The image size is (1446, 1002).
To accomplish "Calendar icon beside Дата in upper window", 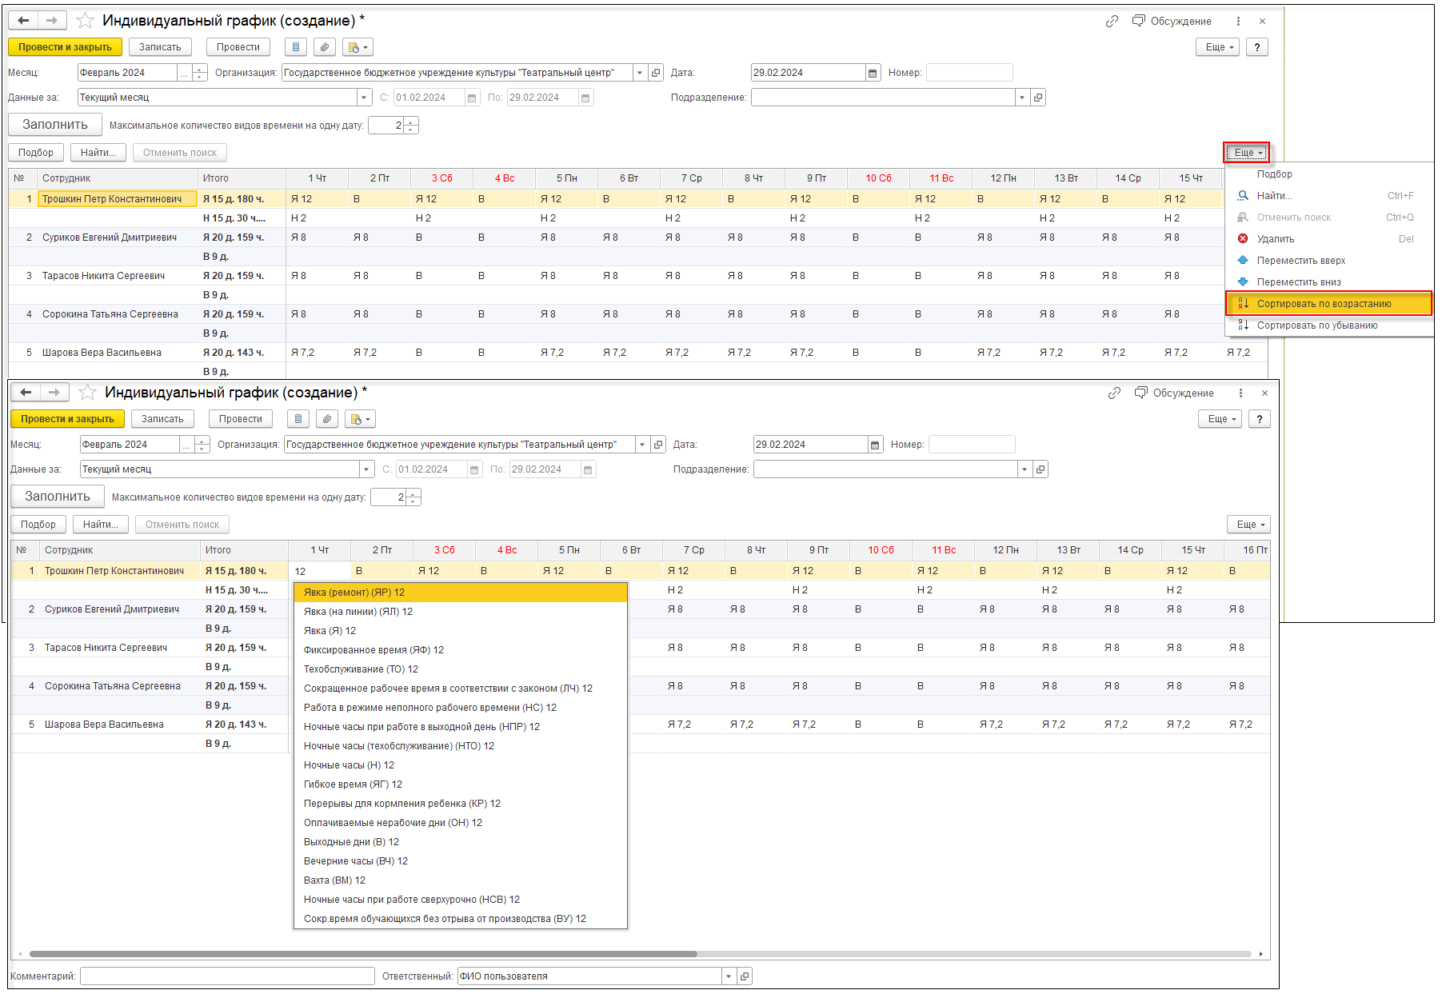I will coord(873,73).
